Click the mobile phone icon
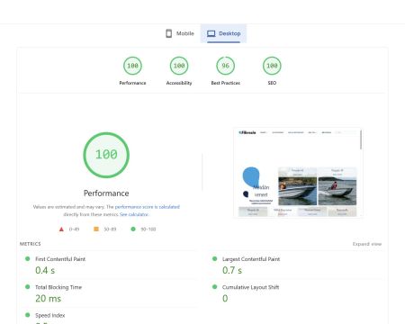This screenshot has height=324, width=405. click(169, 33)
